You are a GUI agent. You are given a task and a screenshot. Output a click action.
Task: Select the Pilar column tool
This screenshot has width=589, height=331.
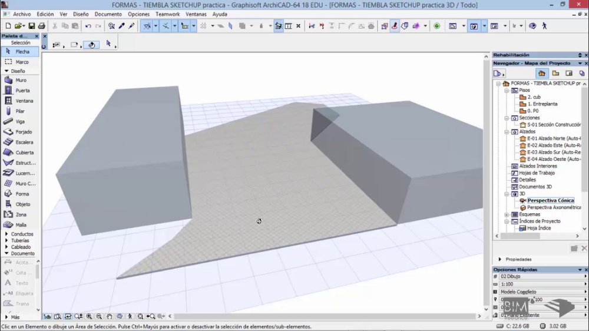[19, 111]
